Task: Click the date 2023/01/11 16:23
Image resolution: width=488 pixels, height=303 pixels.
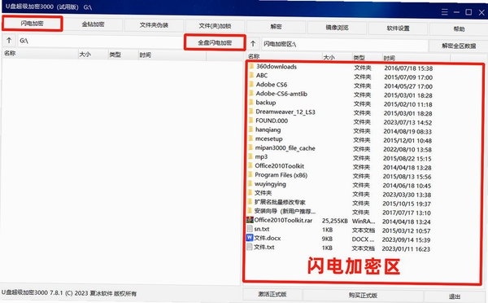Action: click(406, 249)
